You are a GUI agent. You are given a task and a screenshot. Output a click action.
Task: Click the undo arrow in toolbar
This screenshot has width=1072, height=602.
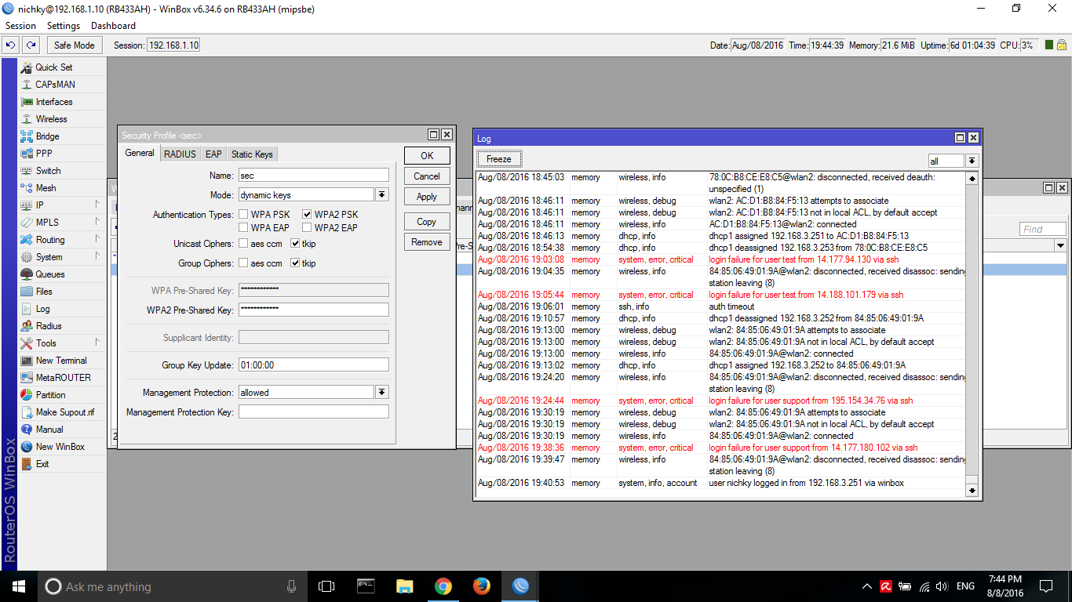pyautogui.click(x=11, y=45)
